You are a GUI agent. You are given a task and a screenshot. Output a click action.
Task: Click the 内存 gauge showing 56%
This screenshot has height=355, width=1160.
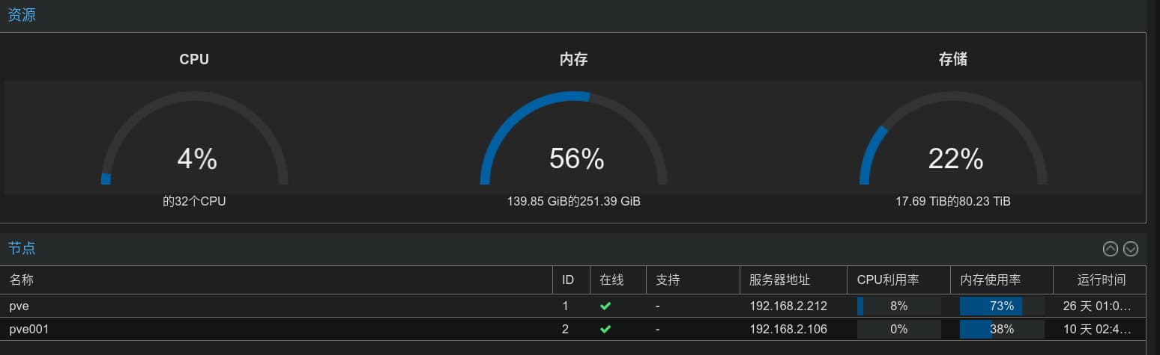[574, 138]
